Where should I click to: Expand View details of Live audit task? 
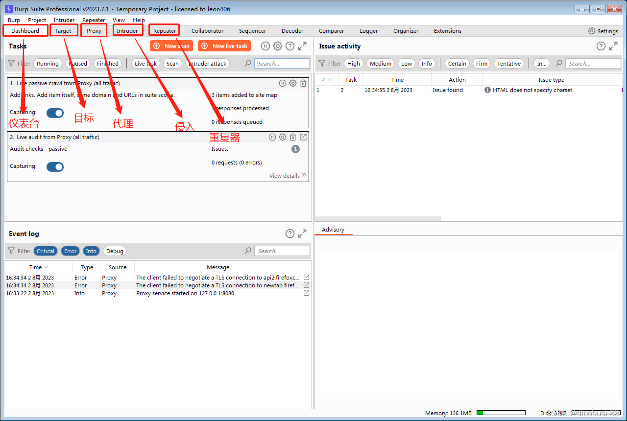[288, 176]
